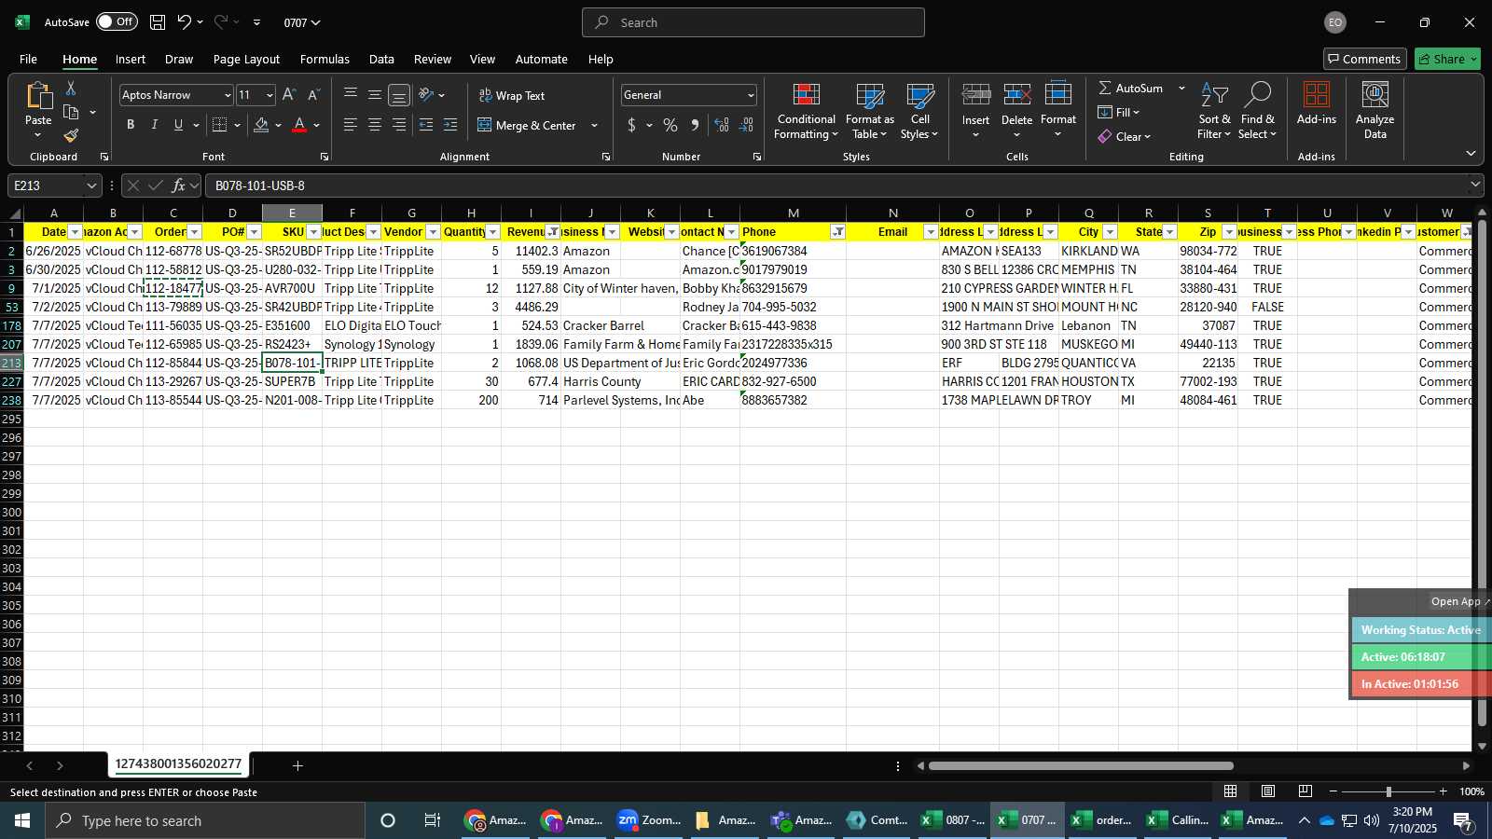Viewport: 1492px width, 839px height.
Task: Open the Merge & Center dropdown arrow
Action: point(594,125)
